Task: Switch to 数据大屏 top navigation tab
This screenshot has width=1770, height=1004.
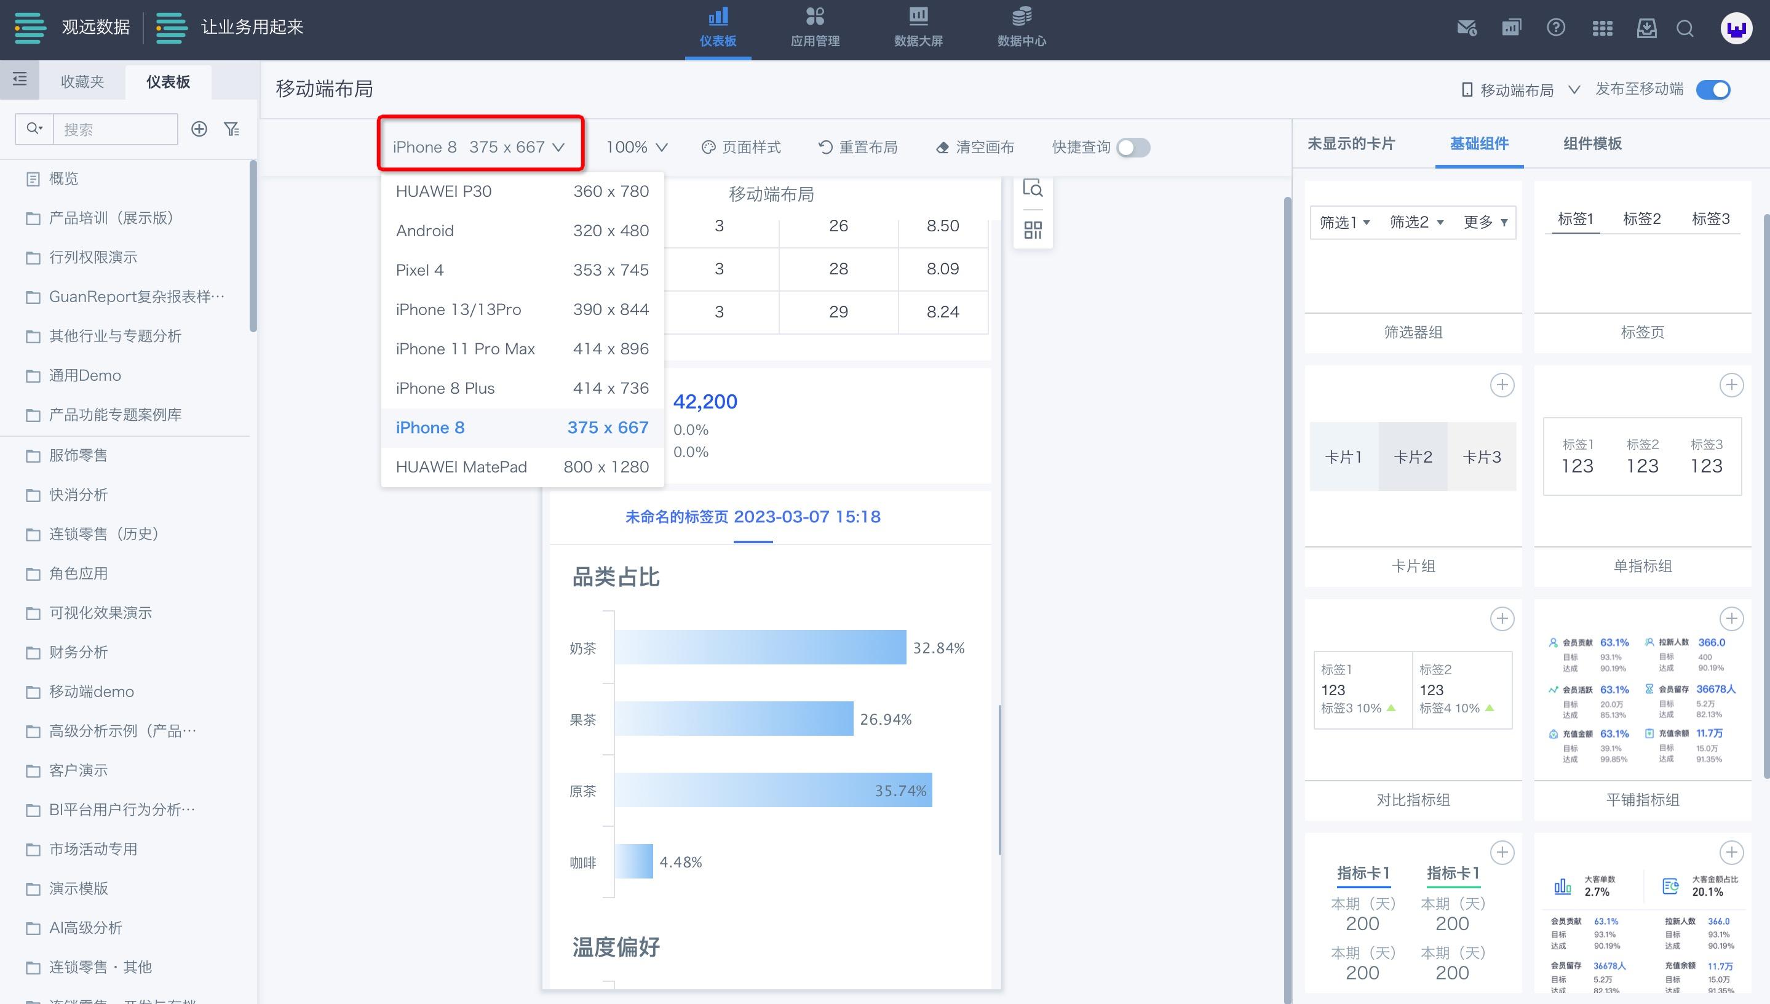Action: tap(918, 28)
